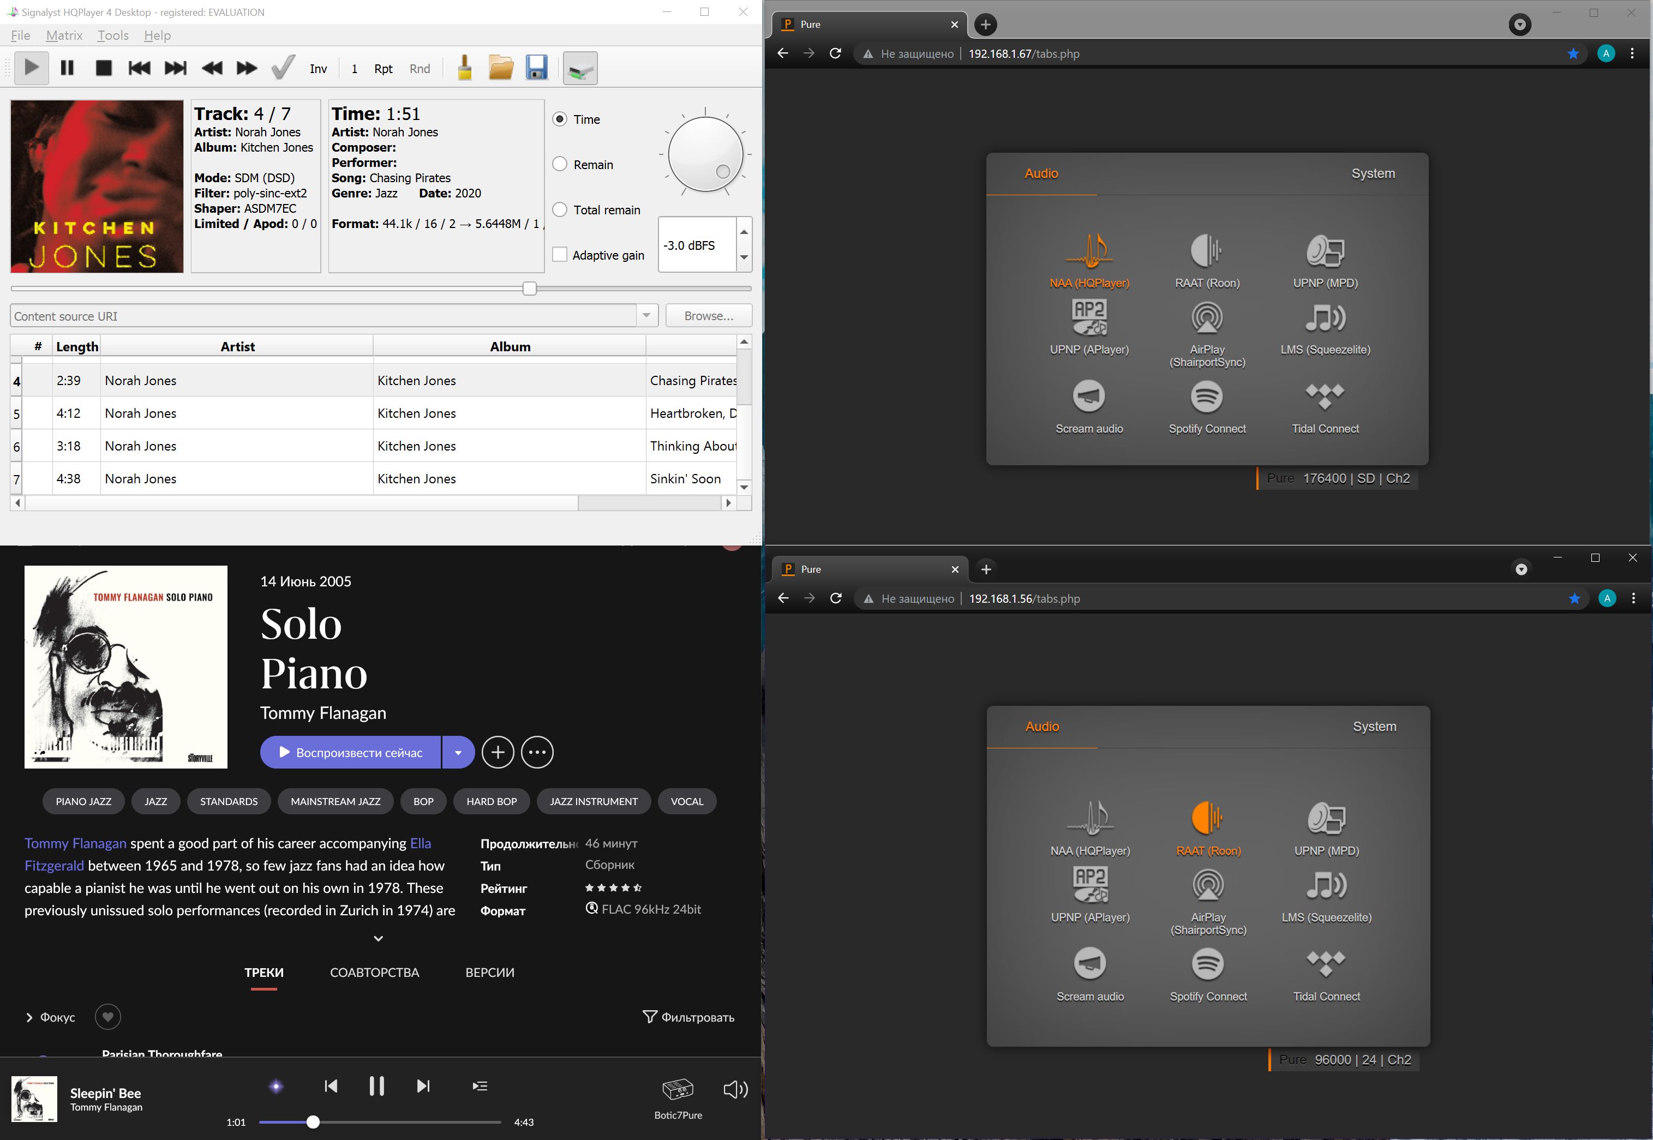Click the broom clear-playlist icon
The width and height of the screenshot is (1653, 1140).
click(464, 69)
